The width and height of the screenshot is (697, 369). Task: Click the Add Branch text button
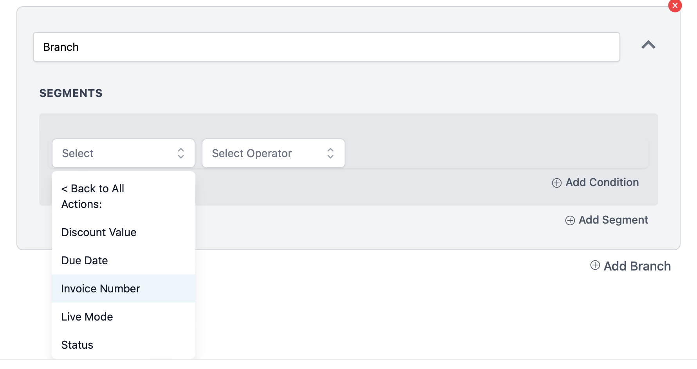coord(637,266)
